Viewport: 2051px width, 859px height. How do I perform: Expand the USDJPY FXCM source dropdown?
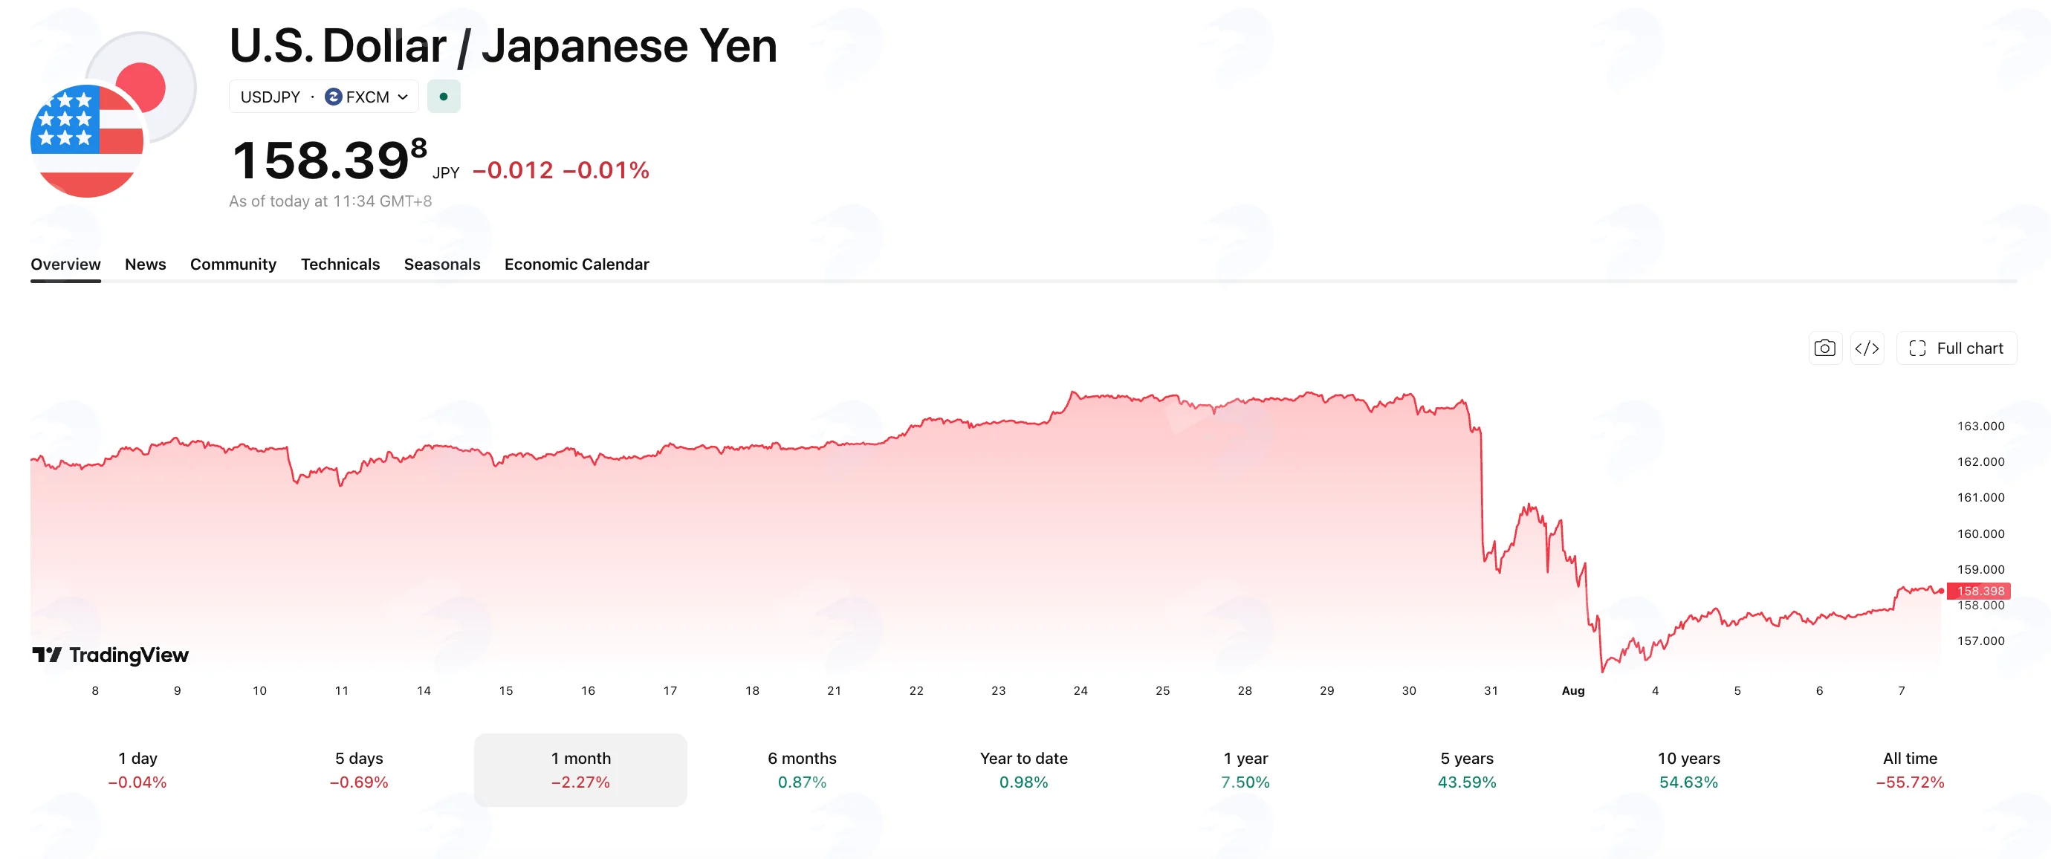coord(324,97)
